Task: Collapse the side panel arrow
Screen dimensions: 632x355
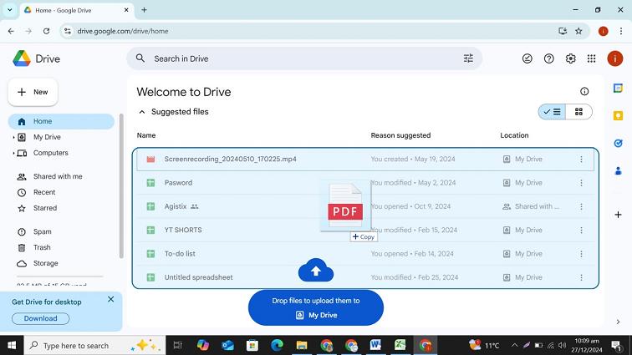Action: coord(618,322)
